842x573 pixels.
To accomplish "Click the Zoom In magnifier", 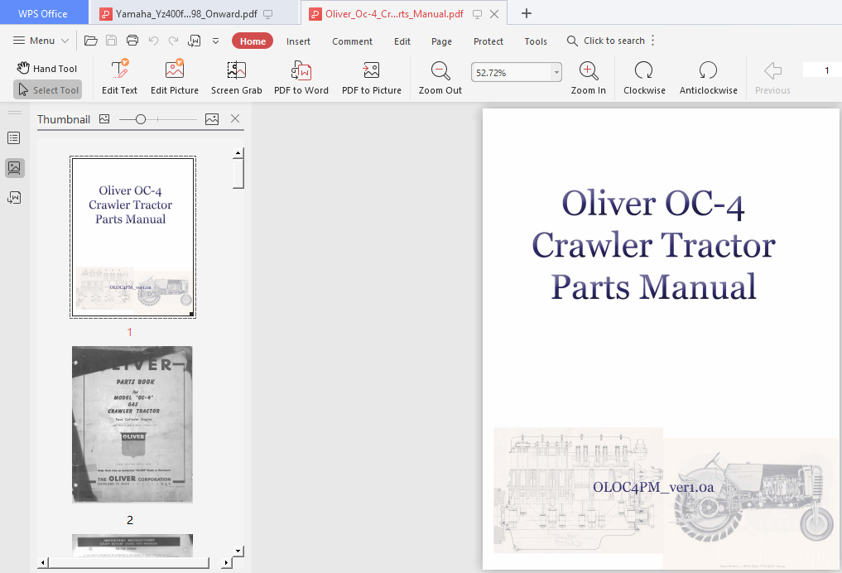I will coord(589,77).
